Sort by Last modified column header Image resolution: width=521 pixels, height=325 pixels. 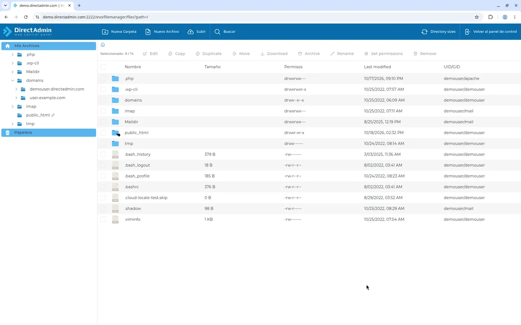[x=377, y=67]
